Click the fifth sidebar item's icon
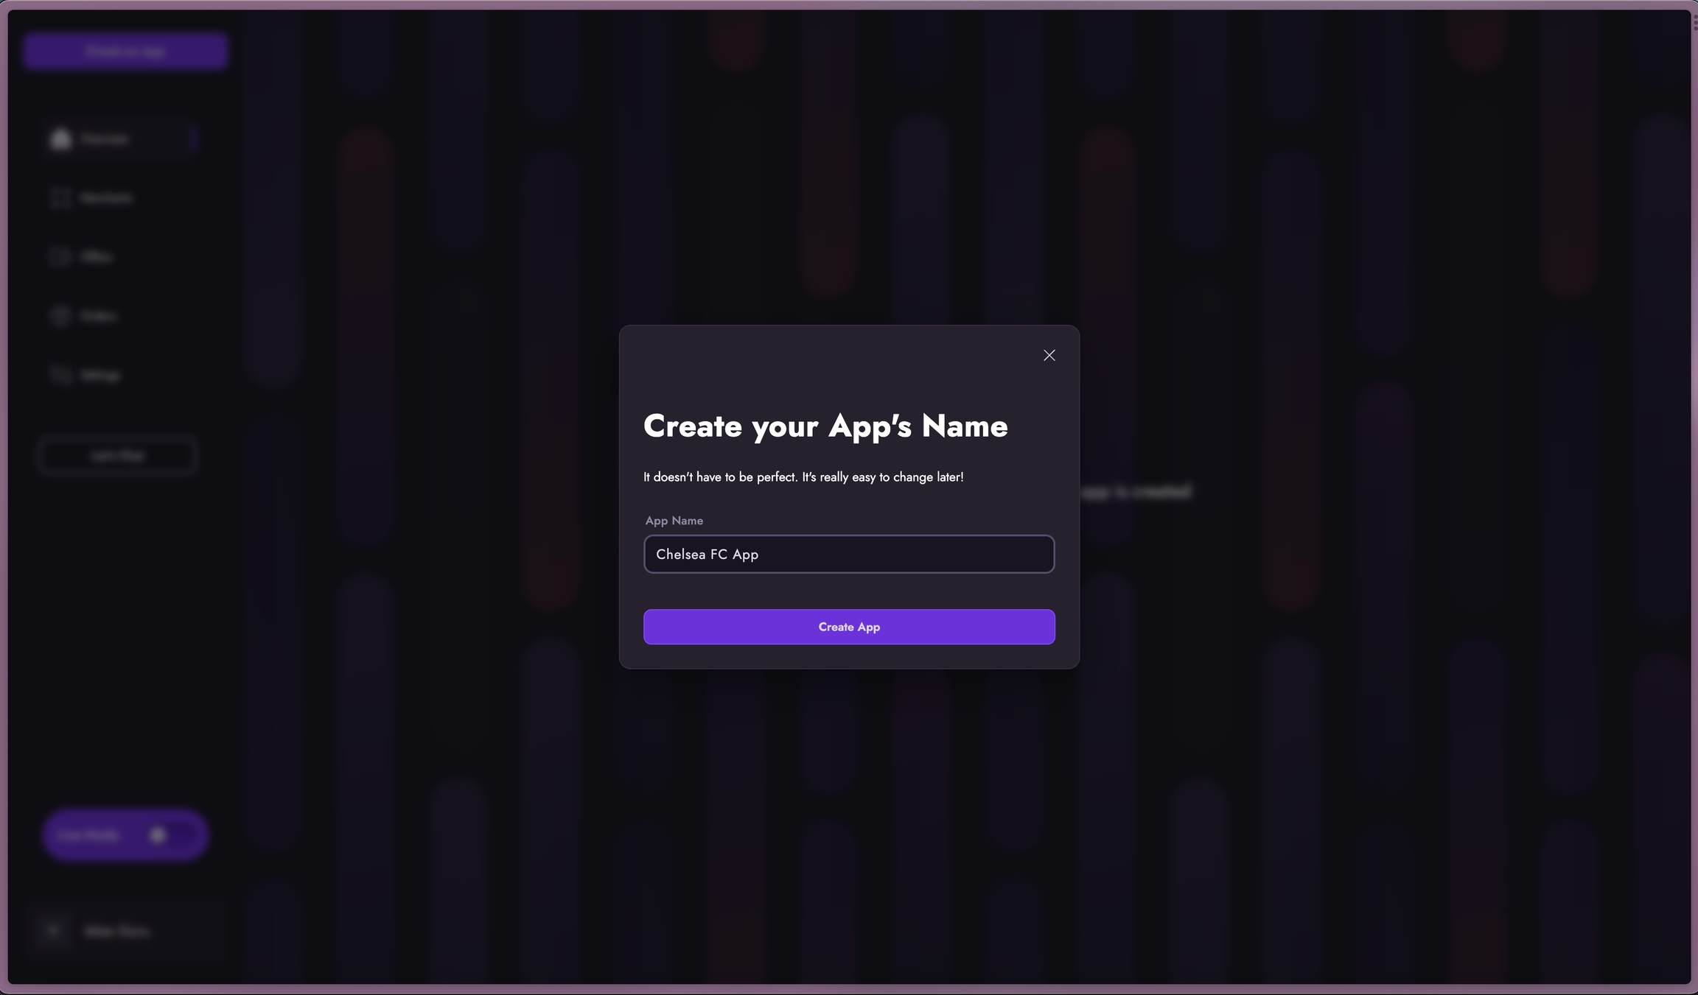The height and width of the screenshot is (995, 1698). click(60, 374)
